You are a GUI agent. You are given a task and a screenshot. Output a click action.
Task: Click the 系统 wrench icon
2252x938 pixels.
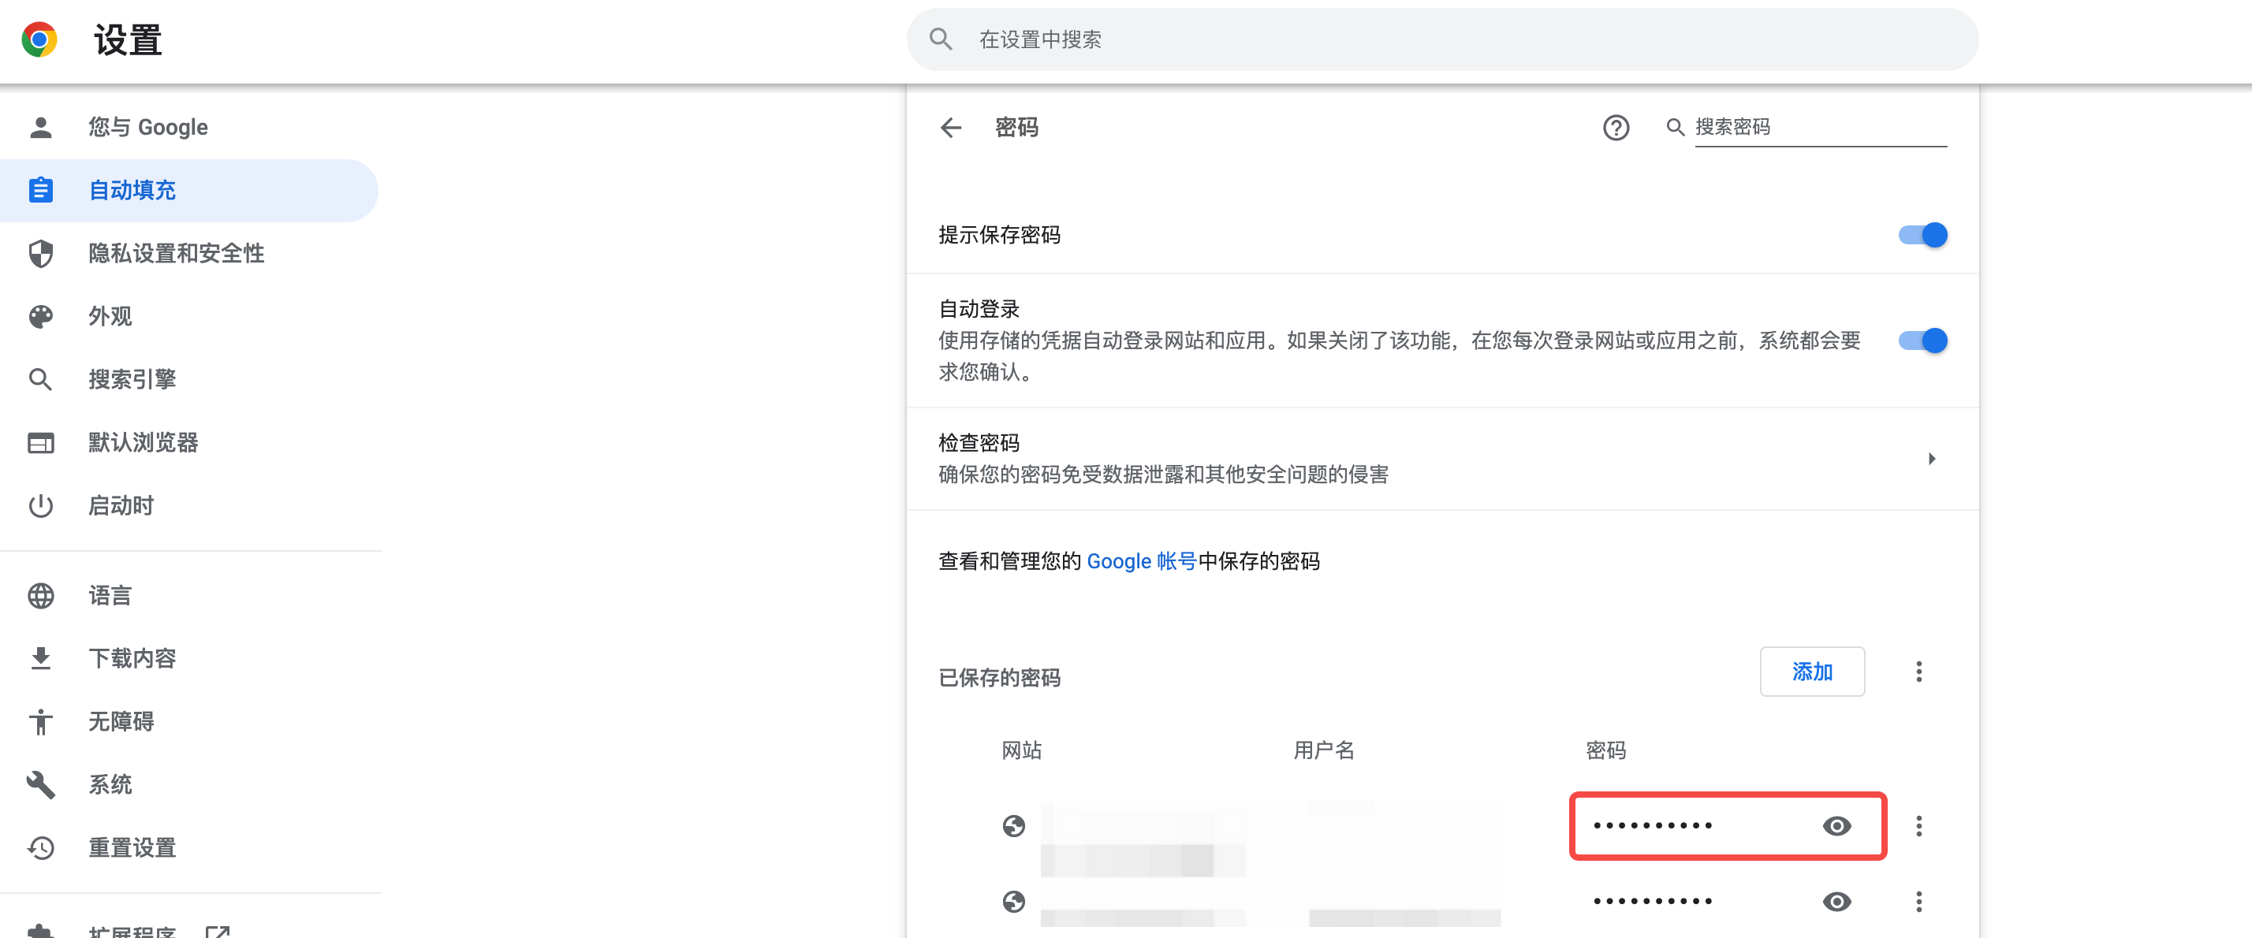40,784
